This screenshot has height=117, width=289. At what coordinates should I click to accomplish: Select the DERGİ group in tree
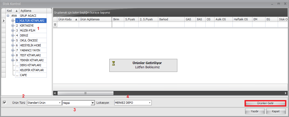pyautogui.click(x=24, y=35)
